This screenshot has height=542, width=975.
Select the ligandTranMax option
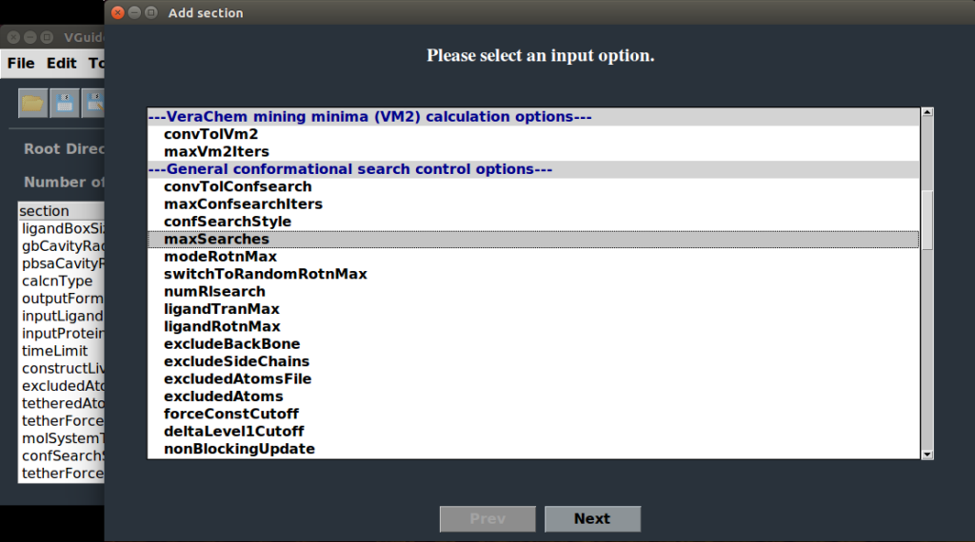(x=533, y=309)
